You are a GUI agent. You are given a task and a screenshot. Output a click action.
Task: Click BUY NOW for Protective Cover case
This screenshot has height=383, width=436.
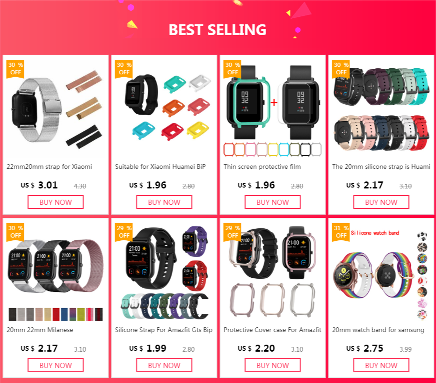[272, 365]
